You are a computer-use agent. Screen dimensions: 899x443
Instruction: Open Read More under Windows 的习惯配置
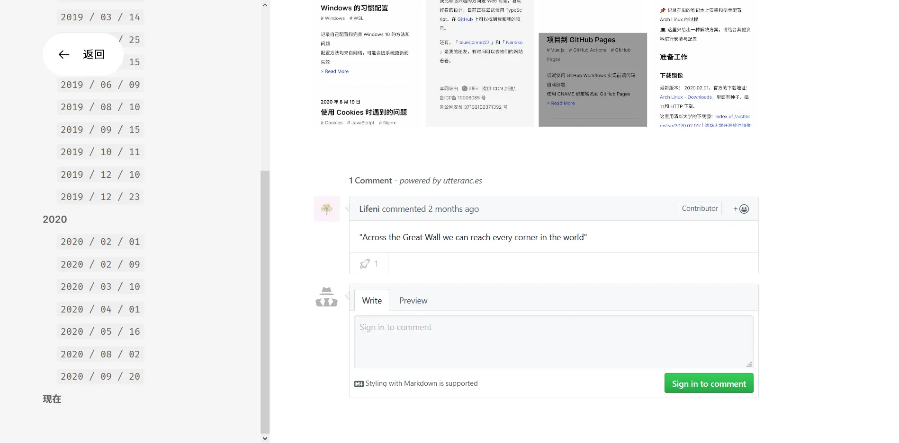[x=336, y=71]
